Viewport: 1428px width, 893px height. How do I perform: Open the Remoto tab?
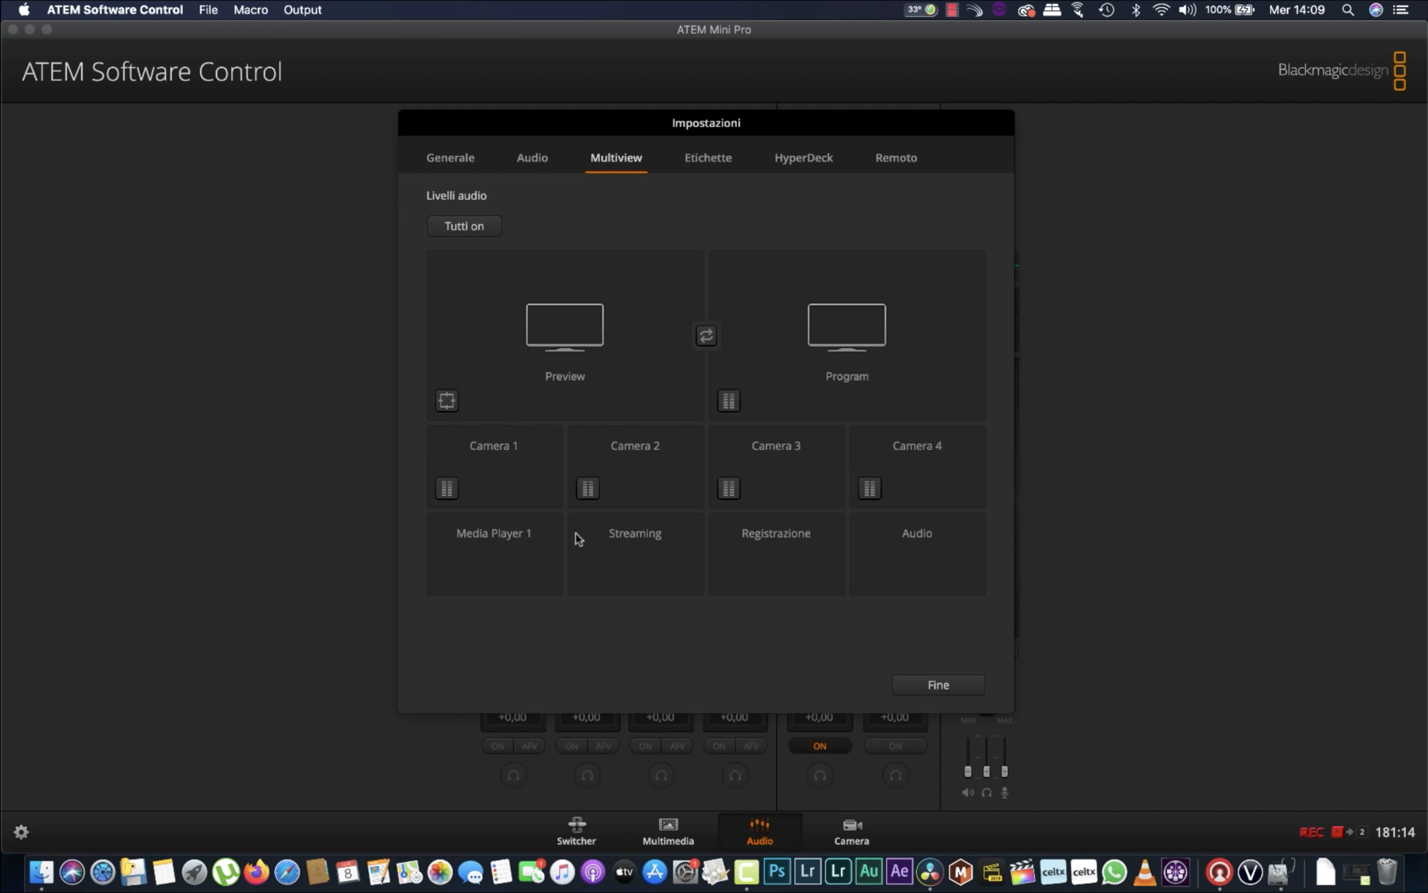[x=896, y=158]
